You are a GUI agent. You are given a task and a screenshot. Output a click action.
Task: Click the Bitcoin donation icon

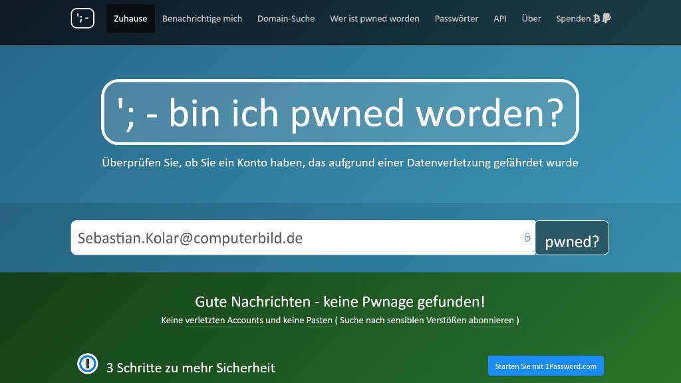point(597,19)
